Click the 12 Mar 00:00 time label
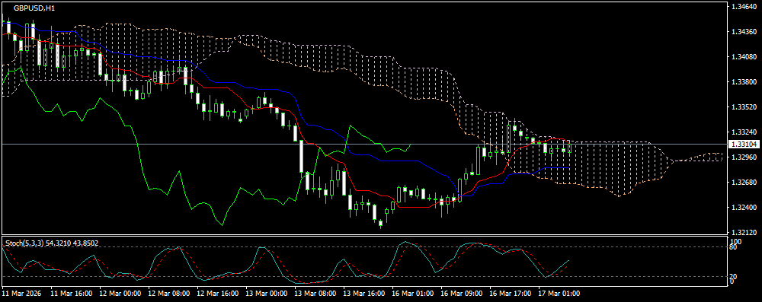This screenshot has height=302, width=762. point(120,294)
